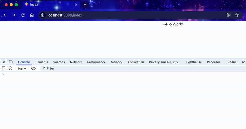Create live expression with eye icon

(x=34, y=68)
